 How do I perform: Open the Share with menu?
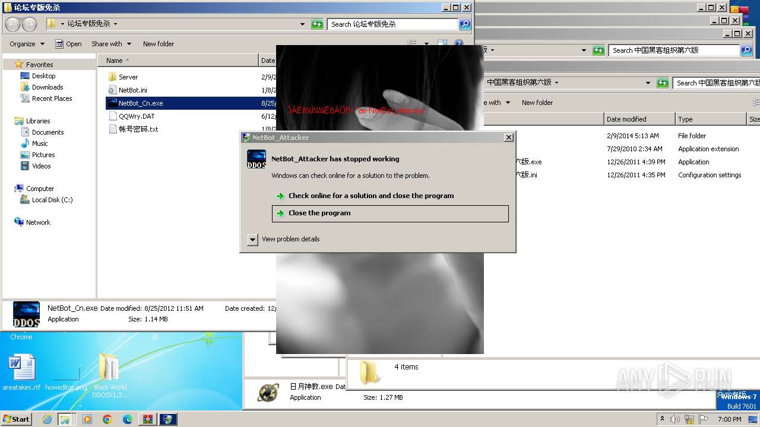(x=111, y=44)
